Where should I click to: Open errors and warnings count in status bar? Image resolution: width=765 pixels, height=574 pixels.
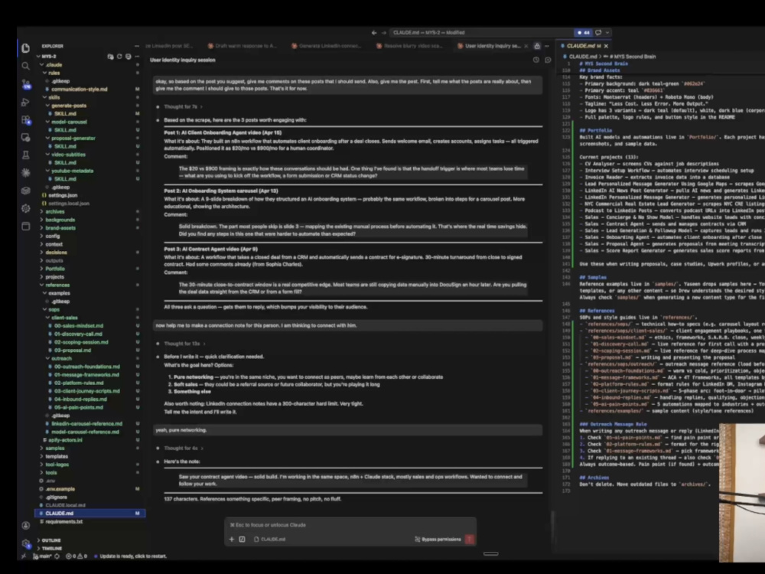coord(76,556)
